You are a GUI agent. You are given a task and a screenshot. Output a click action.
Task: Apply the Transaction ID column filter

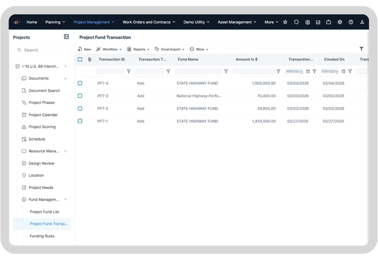click(x=129, y=71)
